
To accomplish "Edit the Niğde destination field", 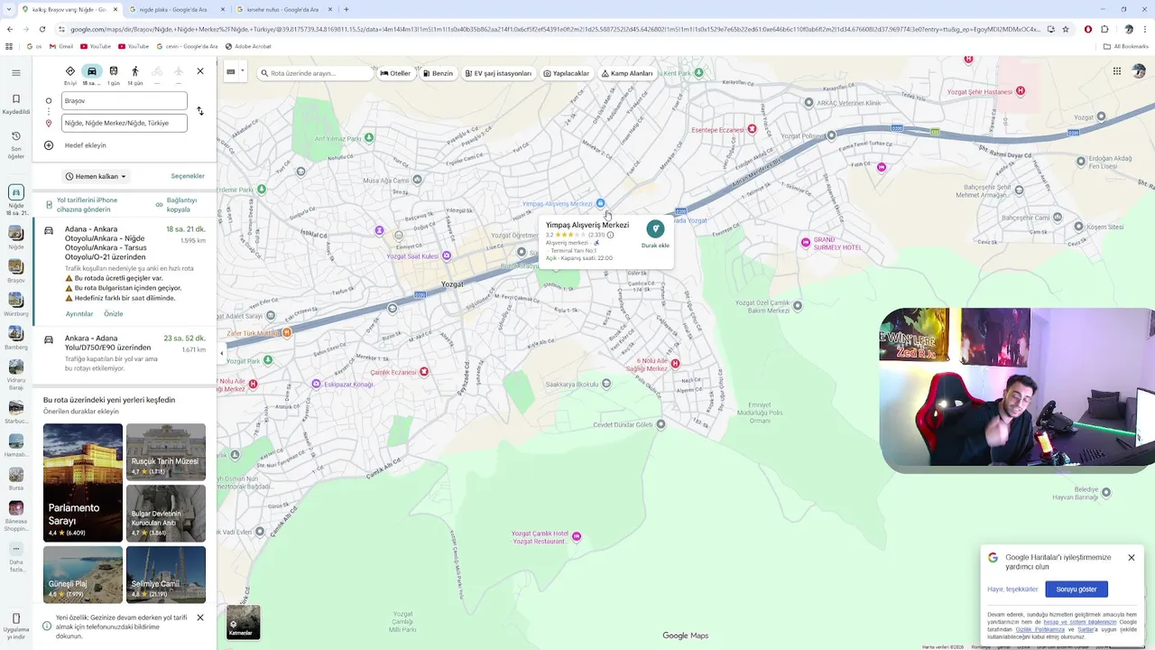I will tap(125, 123).
